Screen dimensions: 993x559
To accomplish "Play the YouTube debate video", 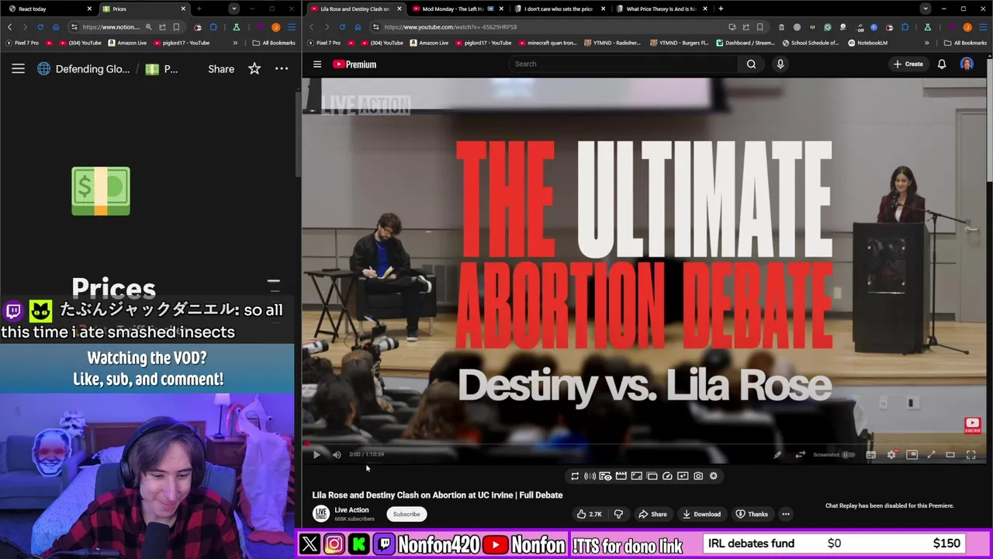I will [317, 455].
